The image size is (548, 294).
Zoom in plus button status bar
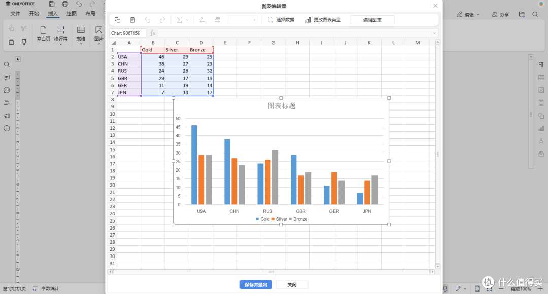[540, 289]
